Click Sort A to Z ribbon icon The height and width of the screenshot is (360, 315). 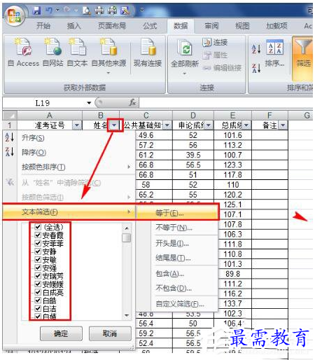point(256,49)
